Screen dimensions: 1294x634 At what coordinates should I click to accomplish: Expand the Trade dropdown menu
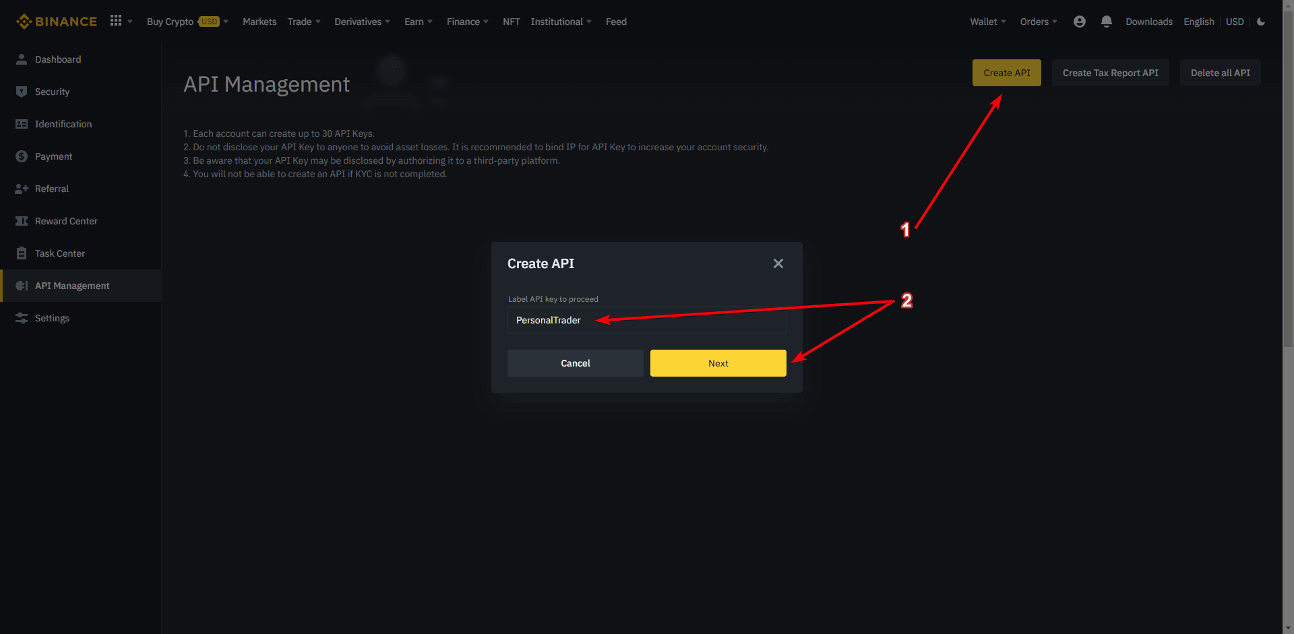click(303, 22)
